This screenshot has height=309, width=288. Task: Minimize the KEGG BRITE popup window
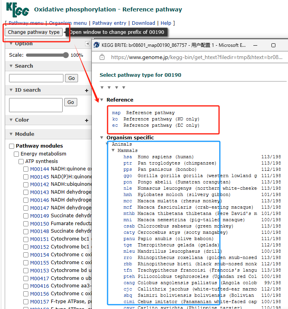pyautogui.click(x=255, y=45)
